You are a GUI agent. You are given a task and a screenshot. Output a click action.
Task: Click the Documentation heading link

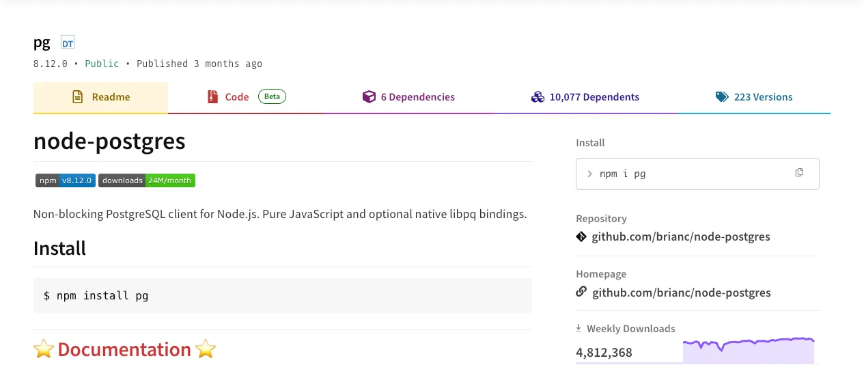pyautogui.click(x=124, y=350)
